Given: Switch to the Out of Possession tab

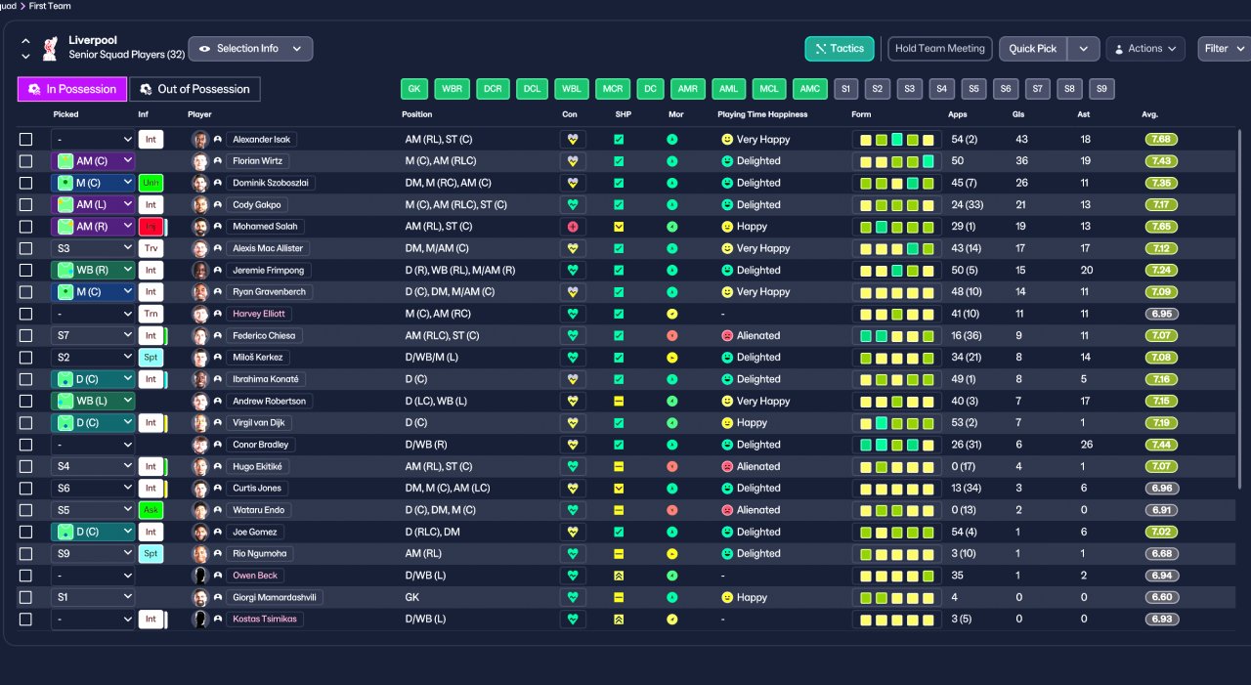Looking at the screenshot, I should tap(194, 89).
